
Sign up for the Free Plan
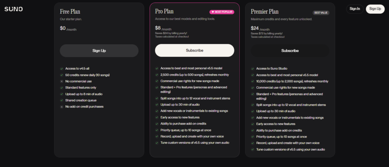[99, 50]
